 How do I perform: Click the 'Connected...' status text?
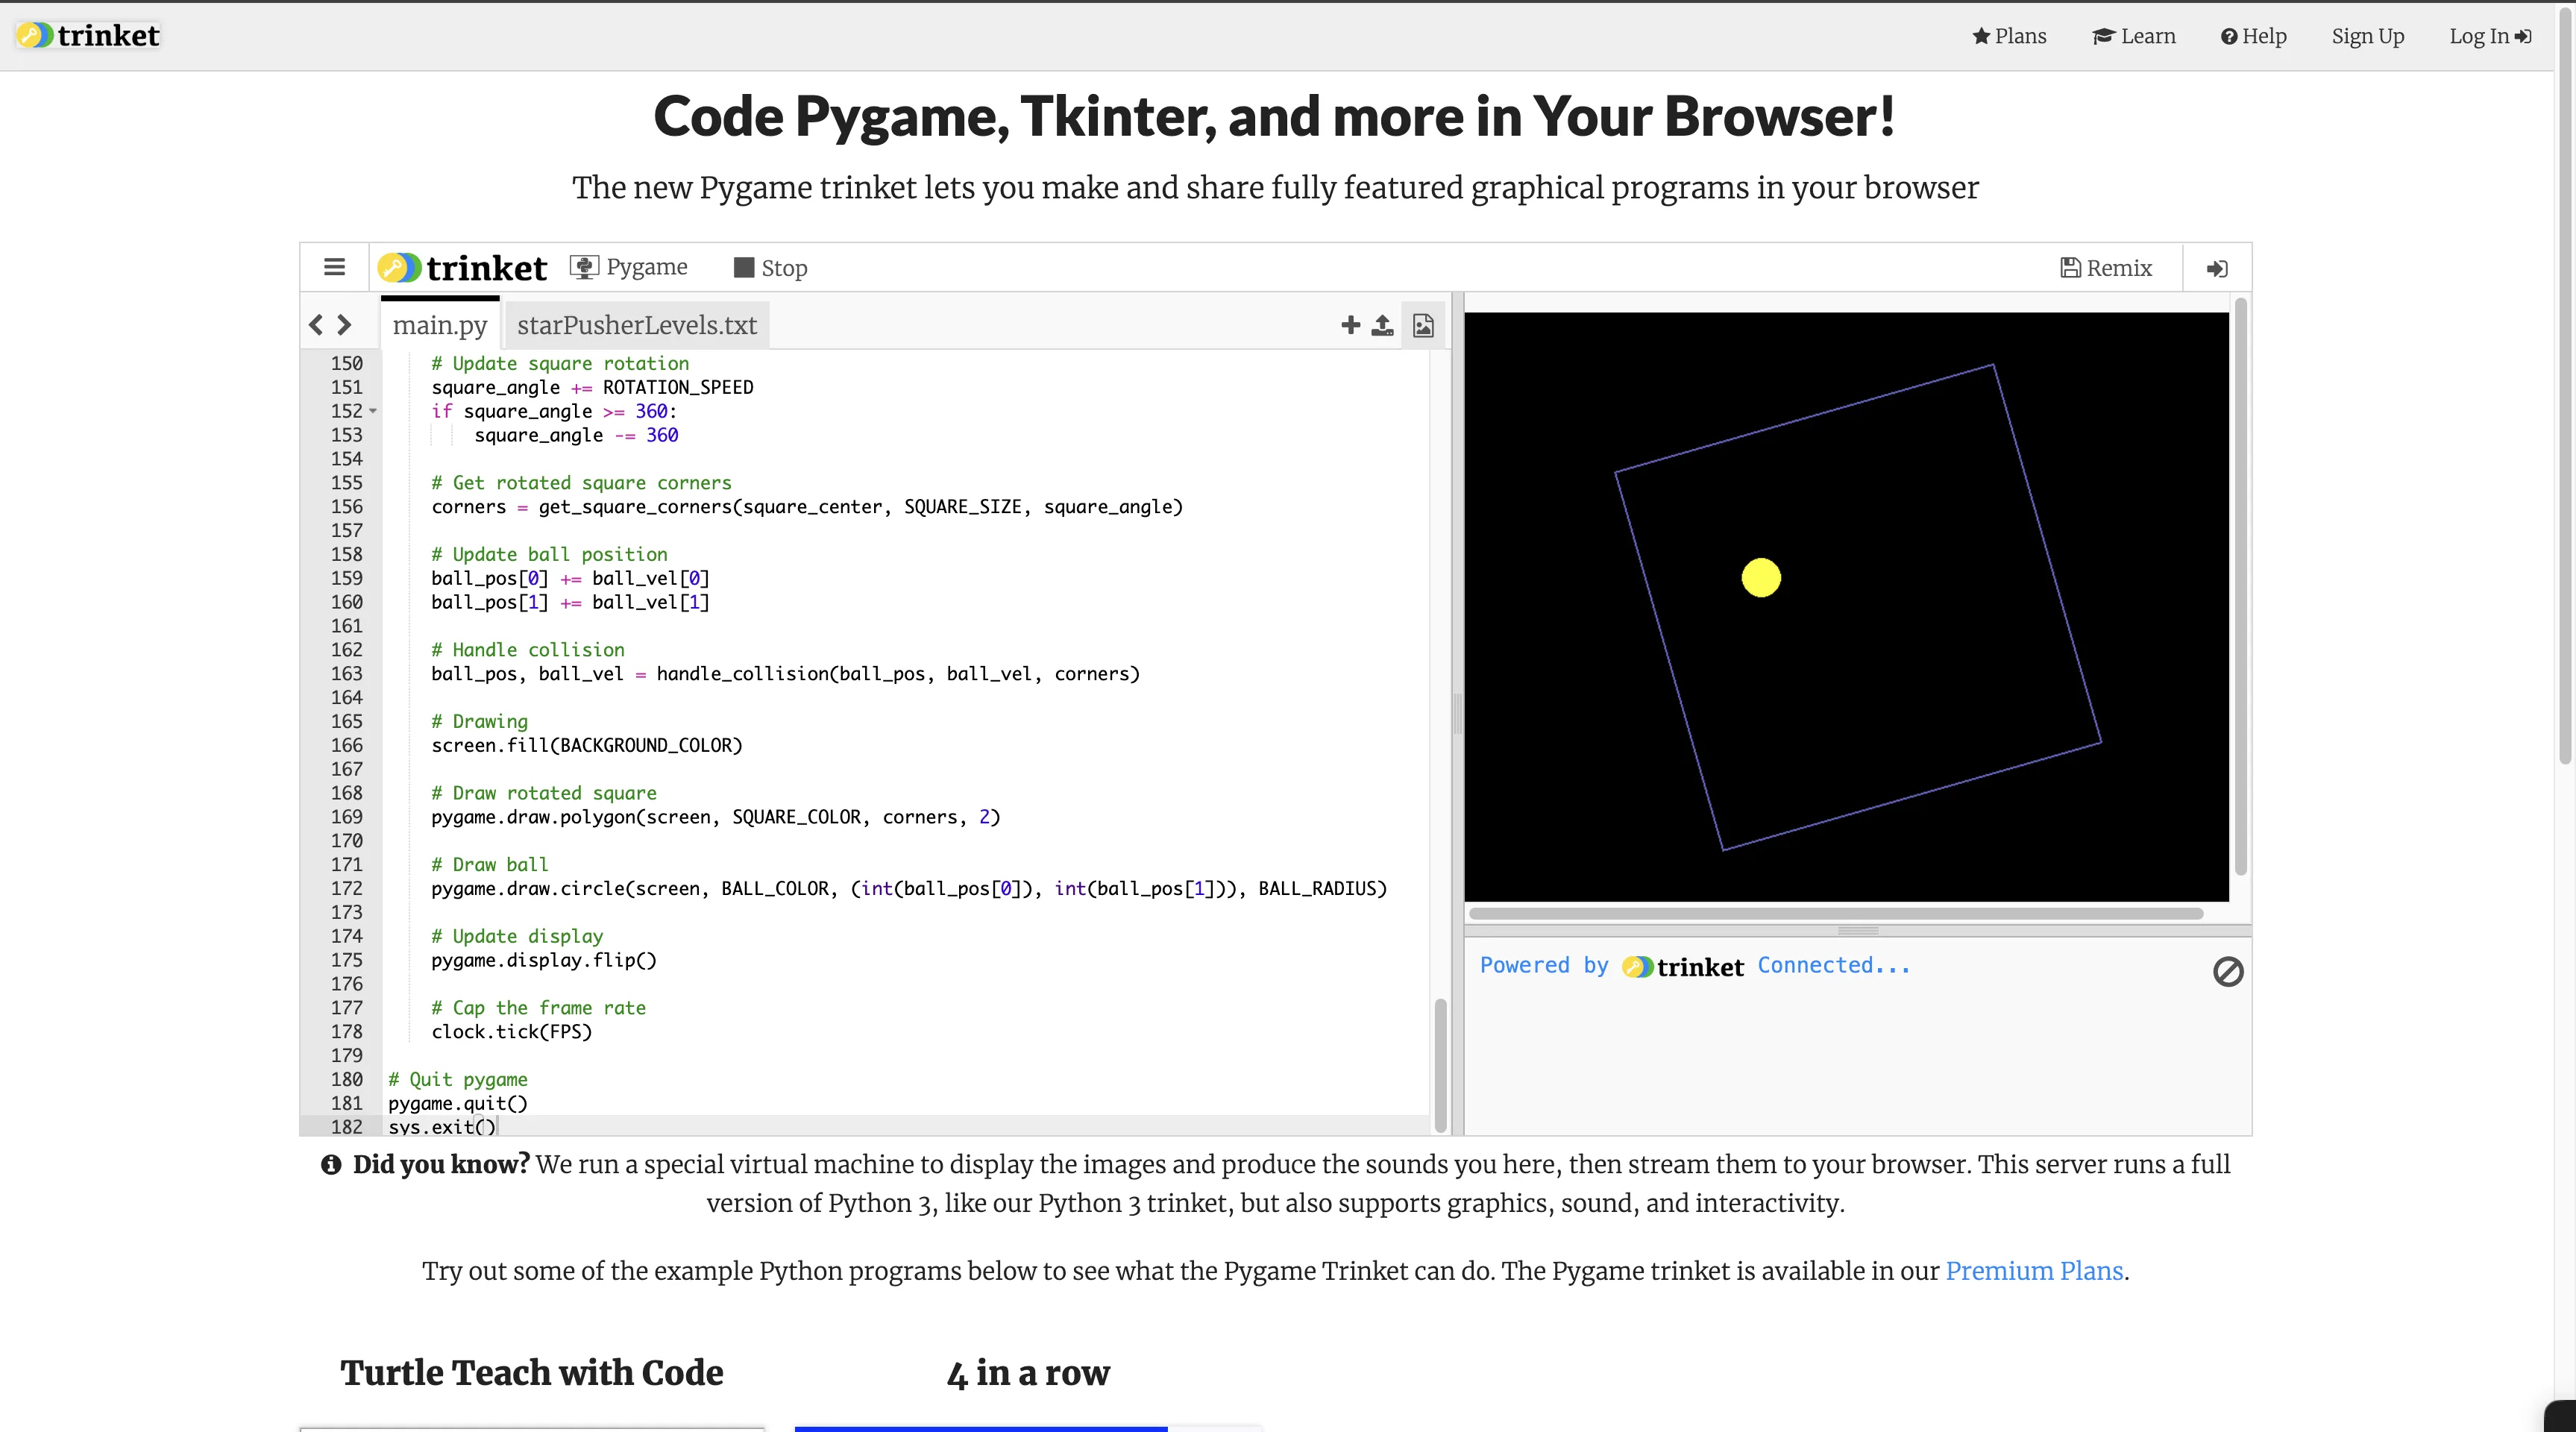click(x=1834, y=965)
